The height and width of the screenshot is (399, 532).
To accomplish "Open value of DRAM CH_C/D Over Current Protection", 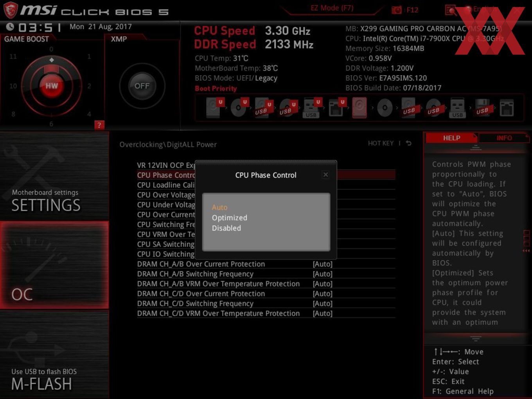I will (x=322, y=293).
